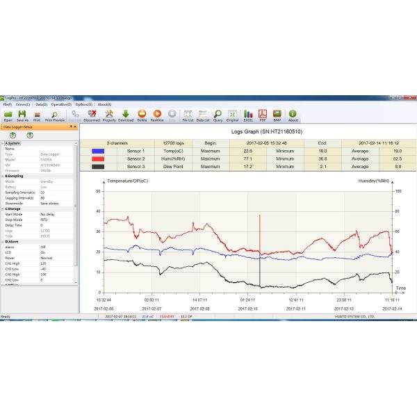The image size is (417, 417).
Task: Click the 3 channels table cell
Action: tap(117, 143)
